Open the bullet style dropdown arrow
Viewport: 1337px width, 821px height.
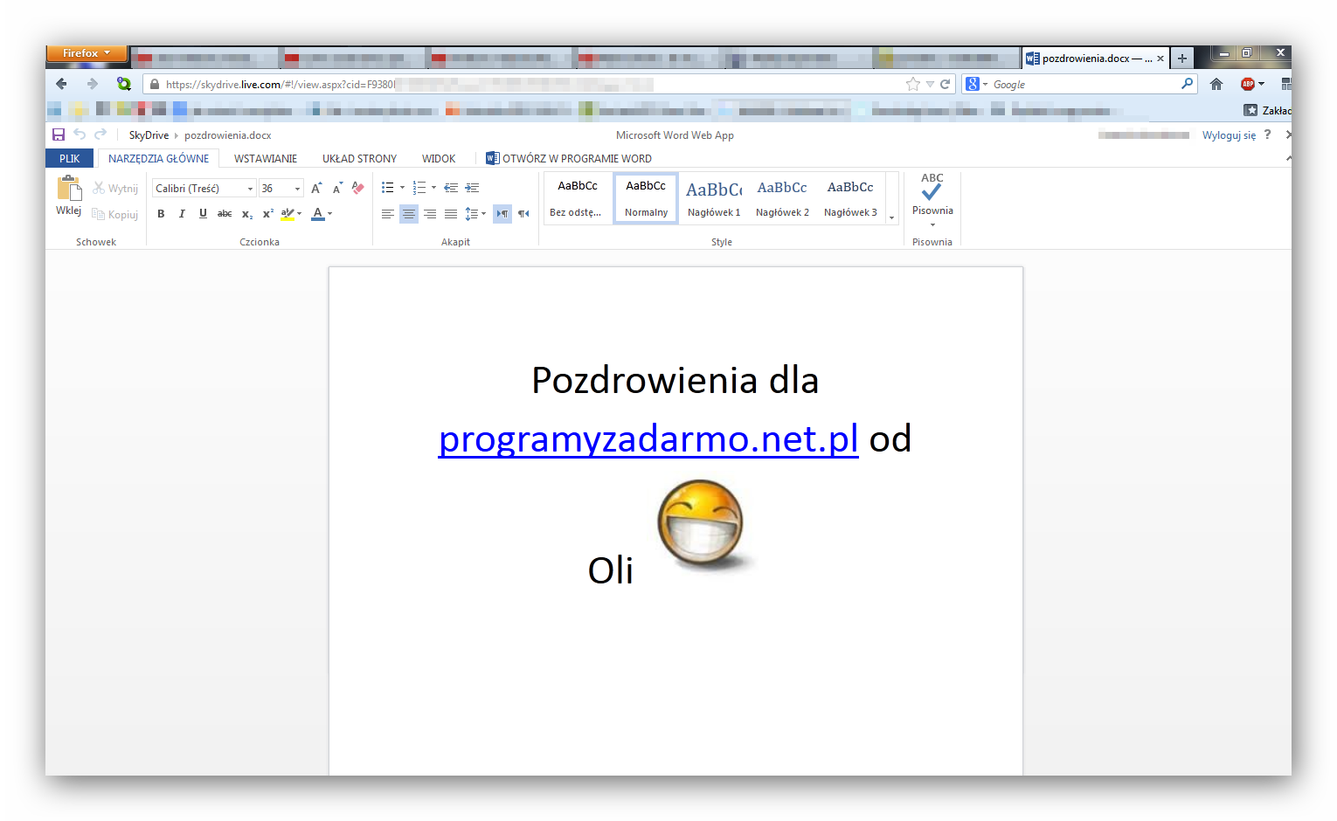(x=402, y=188)
